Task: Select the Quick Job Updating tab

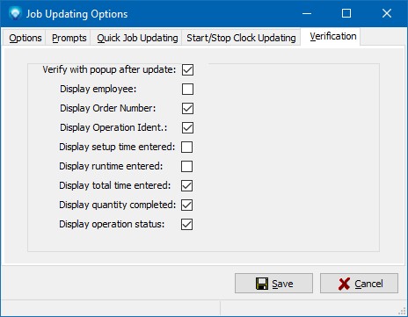Action: [x=137, y=38]
